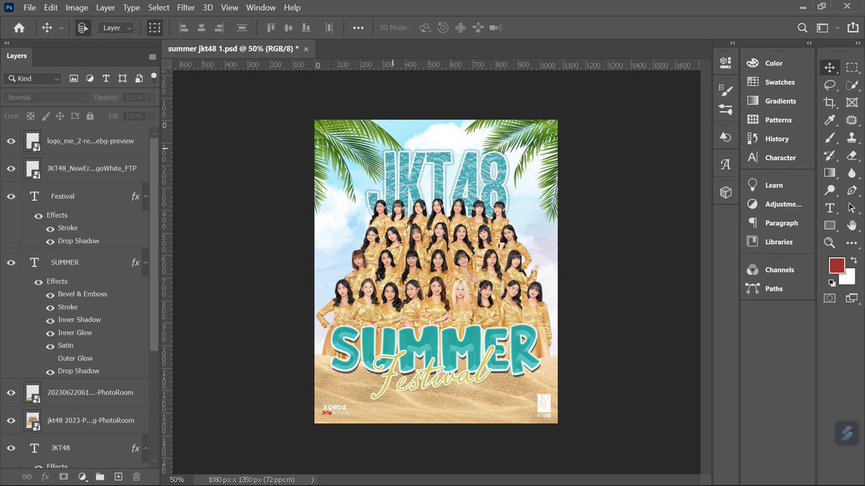Screen dimensions: 865x486
Task: Create a new group folder icon
Action: (99, 477)
